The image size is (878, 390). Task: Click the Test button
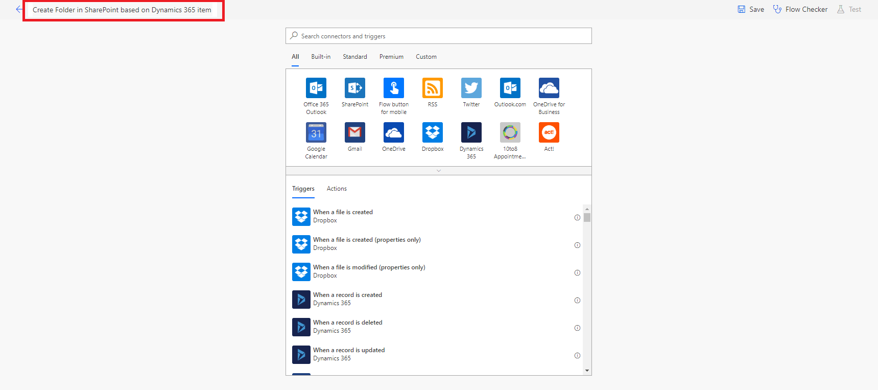pyautogui.click(x=849, y=9)
